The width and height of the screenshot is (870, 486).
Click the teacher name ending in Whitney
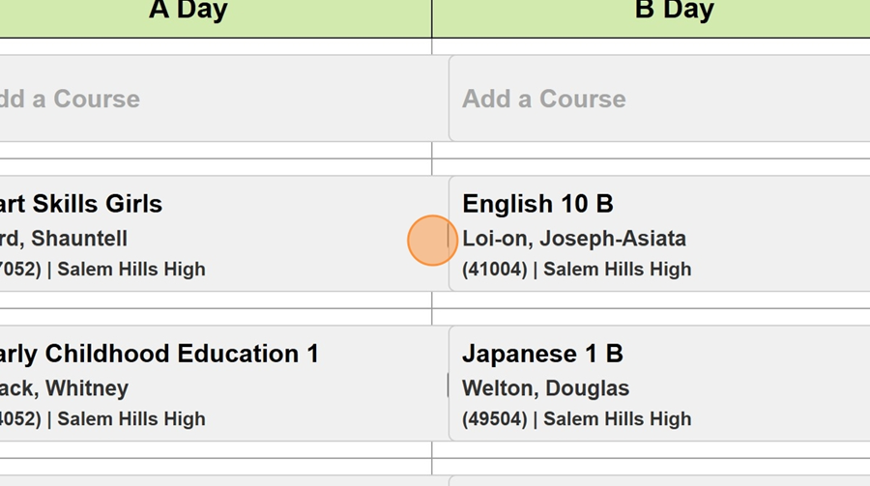coord(63,388)
